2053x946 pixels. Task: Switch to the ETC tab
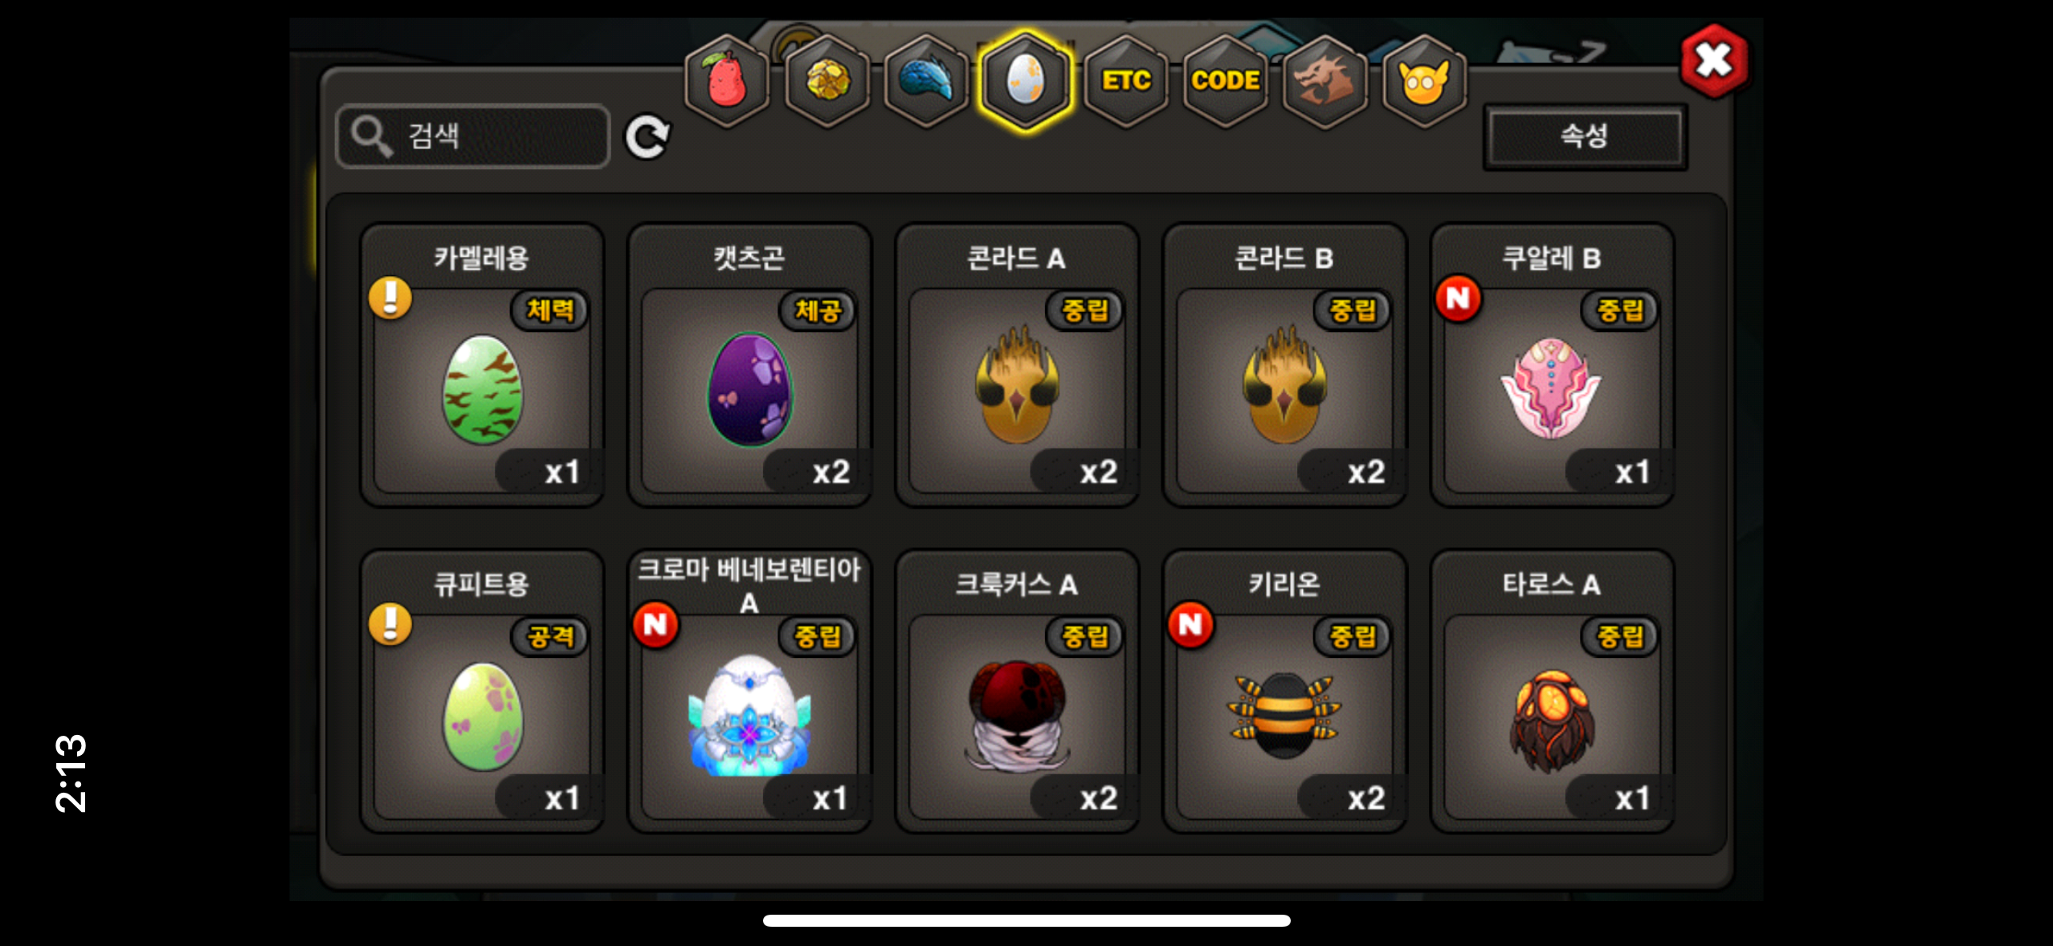1126,81
